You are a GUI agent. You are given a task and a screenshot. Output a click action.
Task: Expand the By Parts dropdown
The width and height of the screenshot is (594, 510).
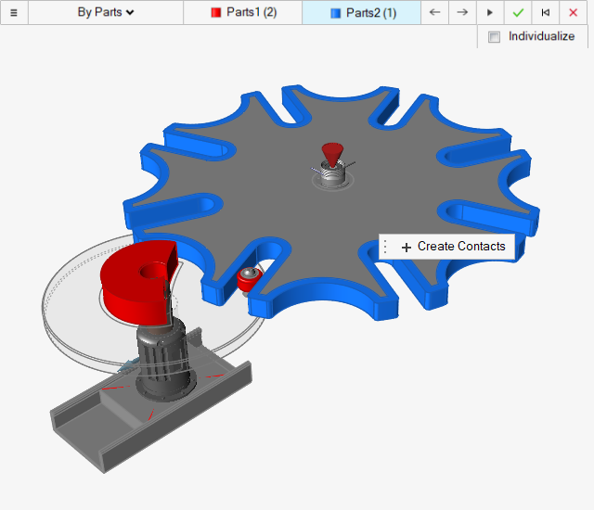[x=106, y=12]
